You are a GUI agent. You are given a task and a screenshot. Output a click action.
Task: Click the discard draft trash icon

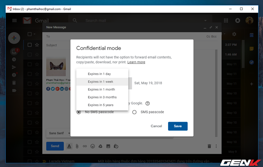209,146
